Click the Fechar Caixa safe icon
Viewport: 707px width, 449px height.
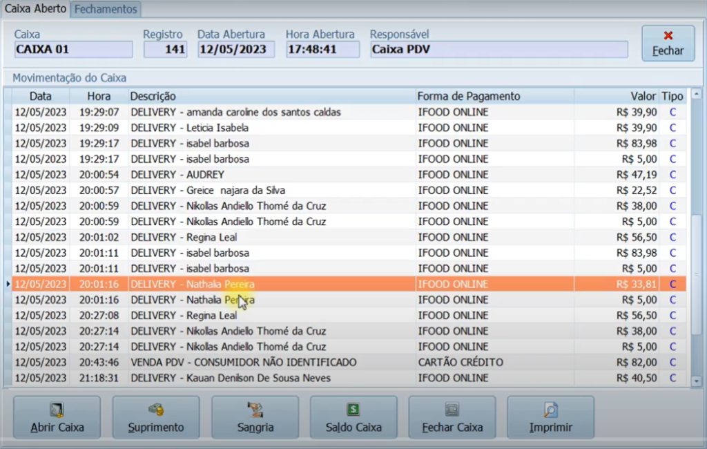point(452,410)
